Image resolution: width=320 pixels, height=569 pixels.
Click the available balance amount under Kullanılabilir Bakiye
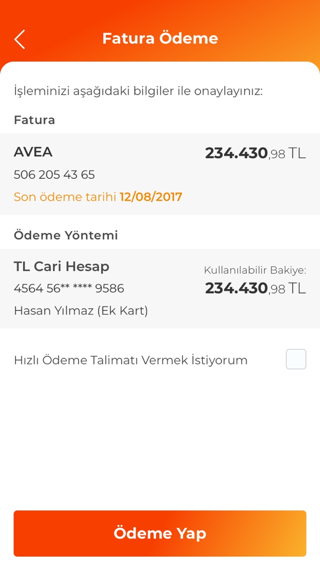(255, 289)
